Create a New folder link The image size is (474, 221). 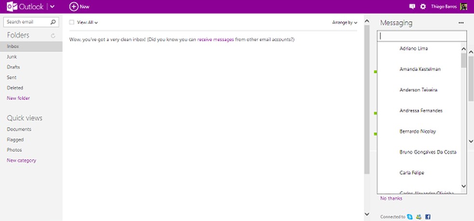18,98
